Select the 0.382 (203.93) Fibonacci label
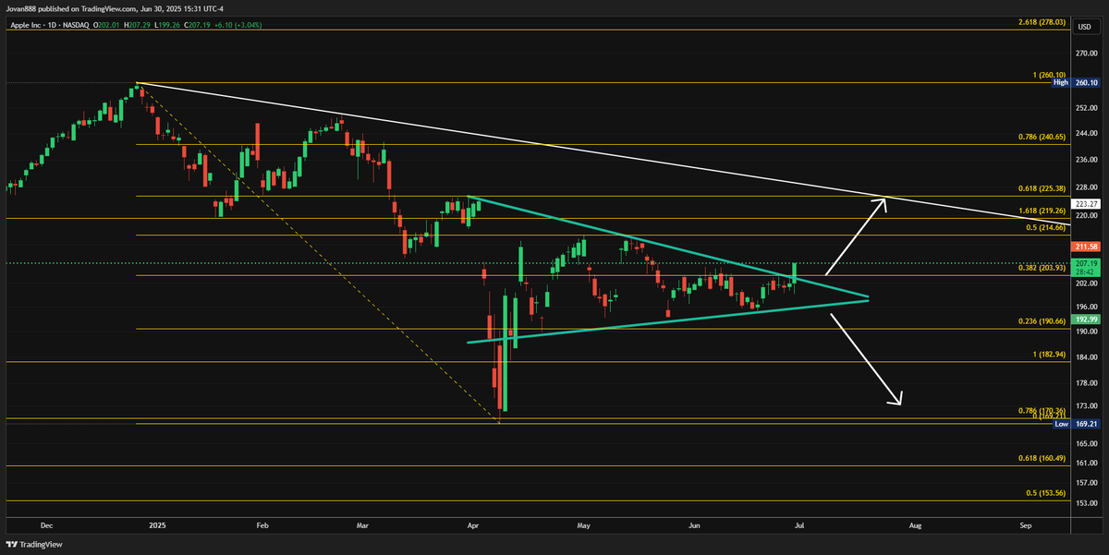 point(1040,268)
